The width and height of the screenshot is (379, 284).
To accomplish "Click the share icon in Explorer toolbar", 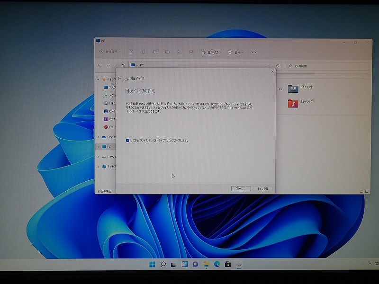I will [179, 52].
